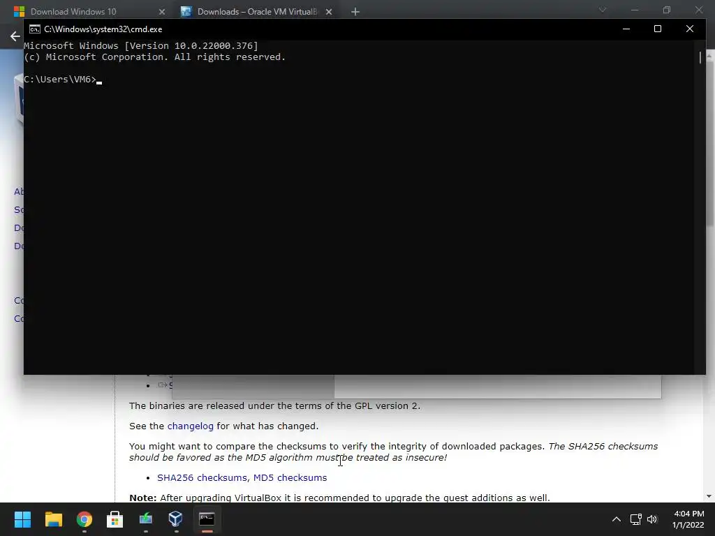This screenshot has width=715, height=536.
Task: Open the network status tray icon
Action: (635, 519)
